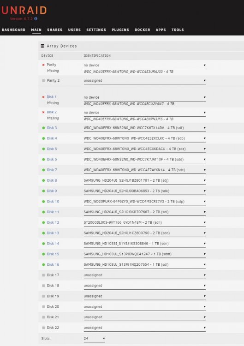This screenshot has height=346, width=244.
Task: Click the green status dot for Disk 7
Action: click(x=43, y=170)
